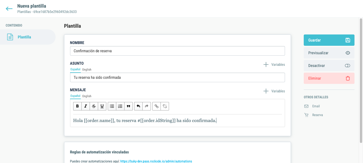Toggle strikethrough text formatting
The width and height of the screenshot is (363, 163).
click(94, 106)
